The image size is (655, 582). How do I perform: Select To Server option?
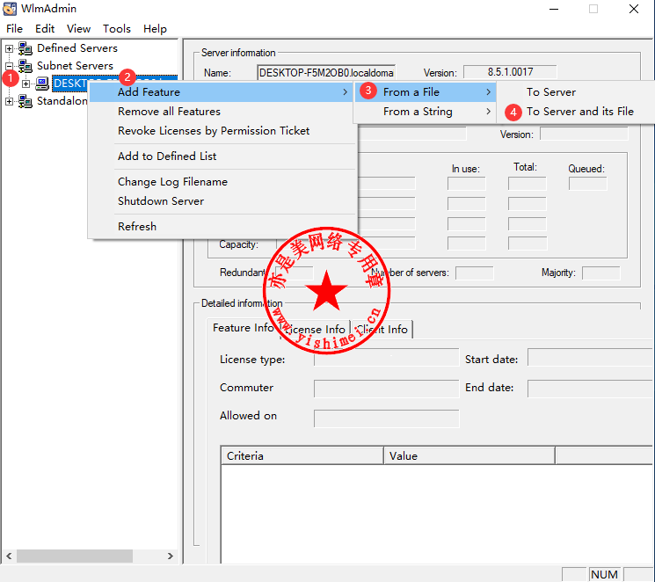[x=576, y=92]
